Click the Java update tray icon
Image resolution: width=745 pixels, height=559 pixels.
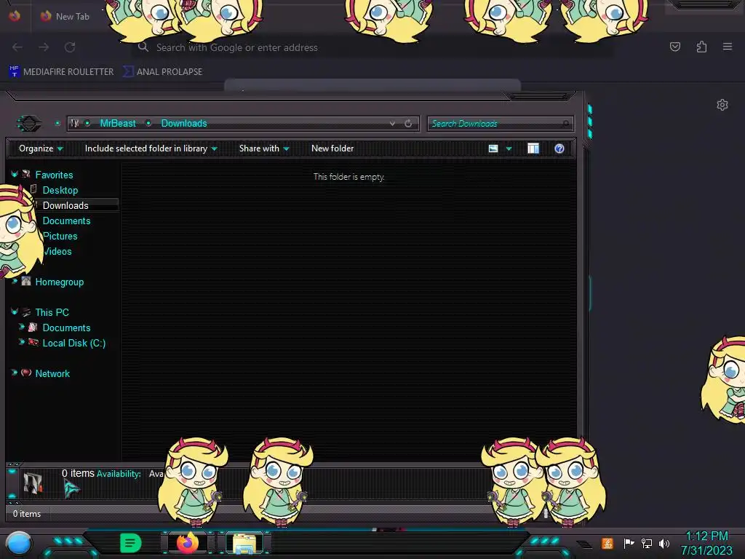(x=607, y=543)
